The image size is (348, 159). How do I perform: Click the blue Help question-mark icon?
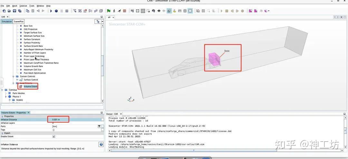[x=101, y=144]
